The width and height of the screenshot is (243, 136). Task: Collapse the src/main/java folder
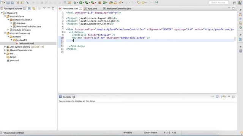click(5, 16)
